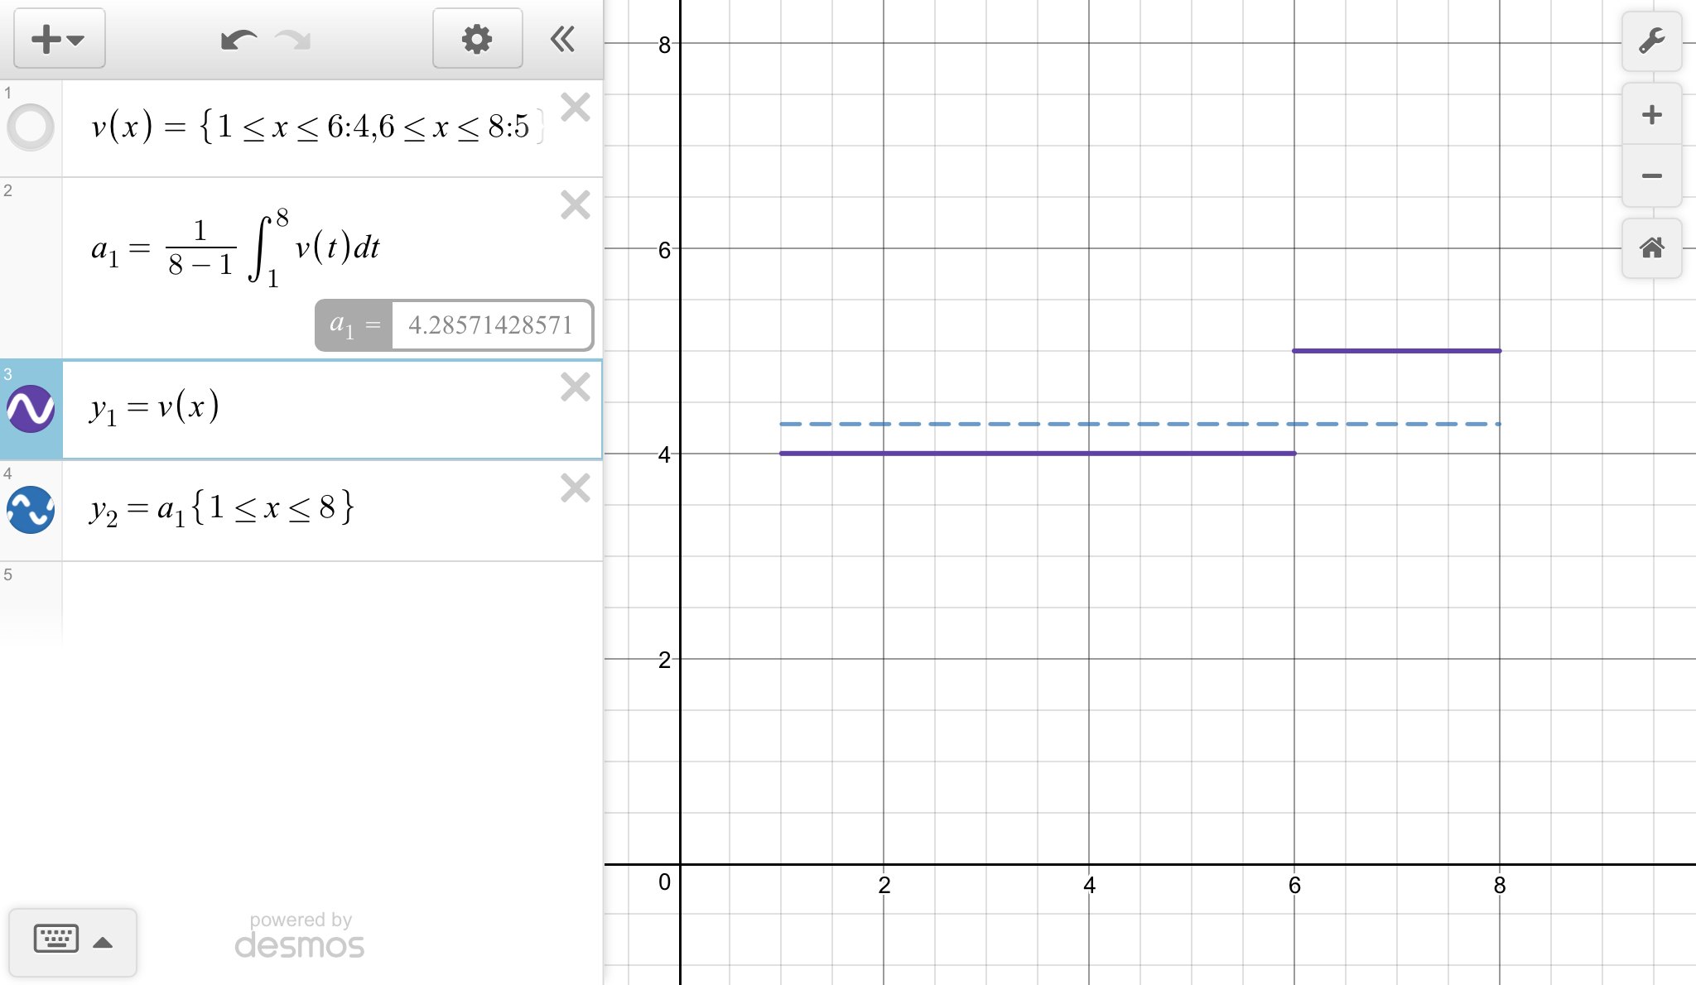Click the a1 computed value box

[491, 325]
